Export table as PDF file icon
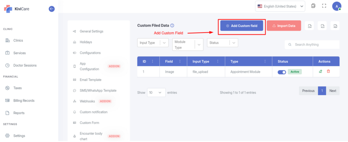The height and width of the screenshot is (142, 348). [x=335, y=26]
